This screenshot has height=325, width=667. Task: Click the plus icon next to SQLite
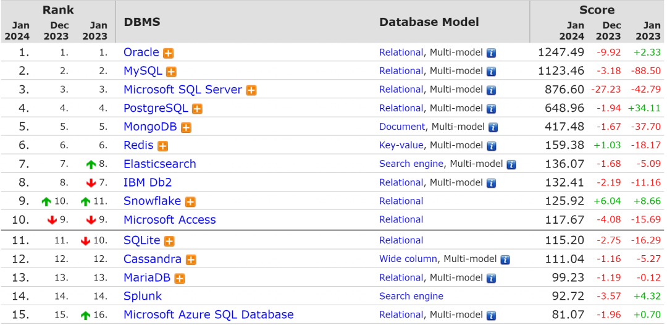coord(169,241)
